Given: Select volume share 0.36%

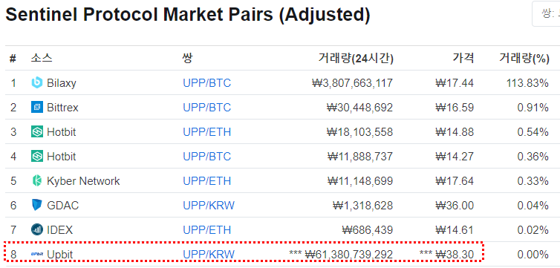Looking at the screenshot, I should [533, 157].
